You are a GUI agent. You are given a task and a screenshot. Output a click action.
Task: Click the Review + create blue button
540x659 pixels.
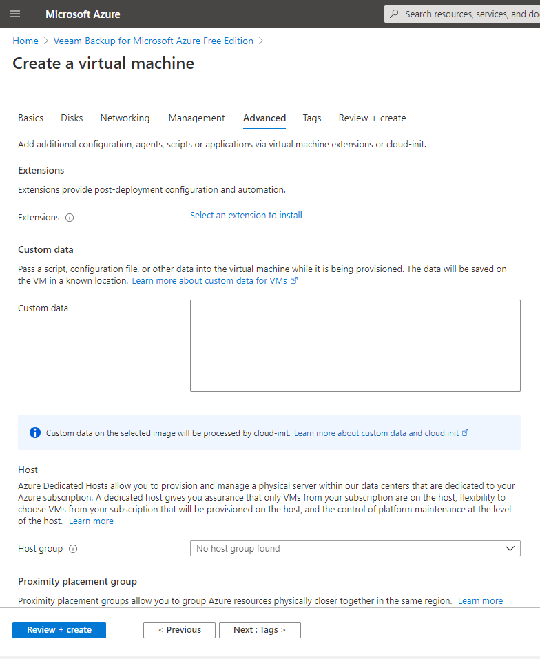[x=59, y=629]
